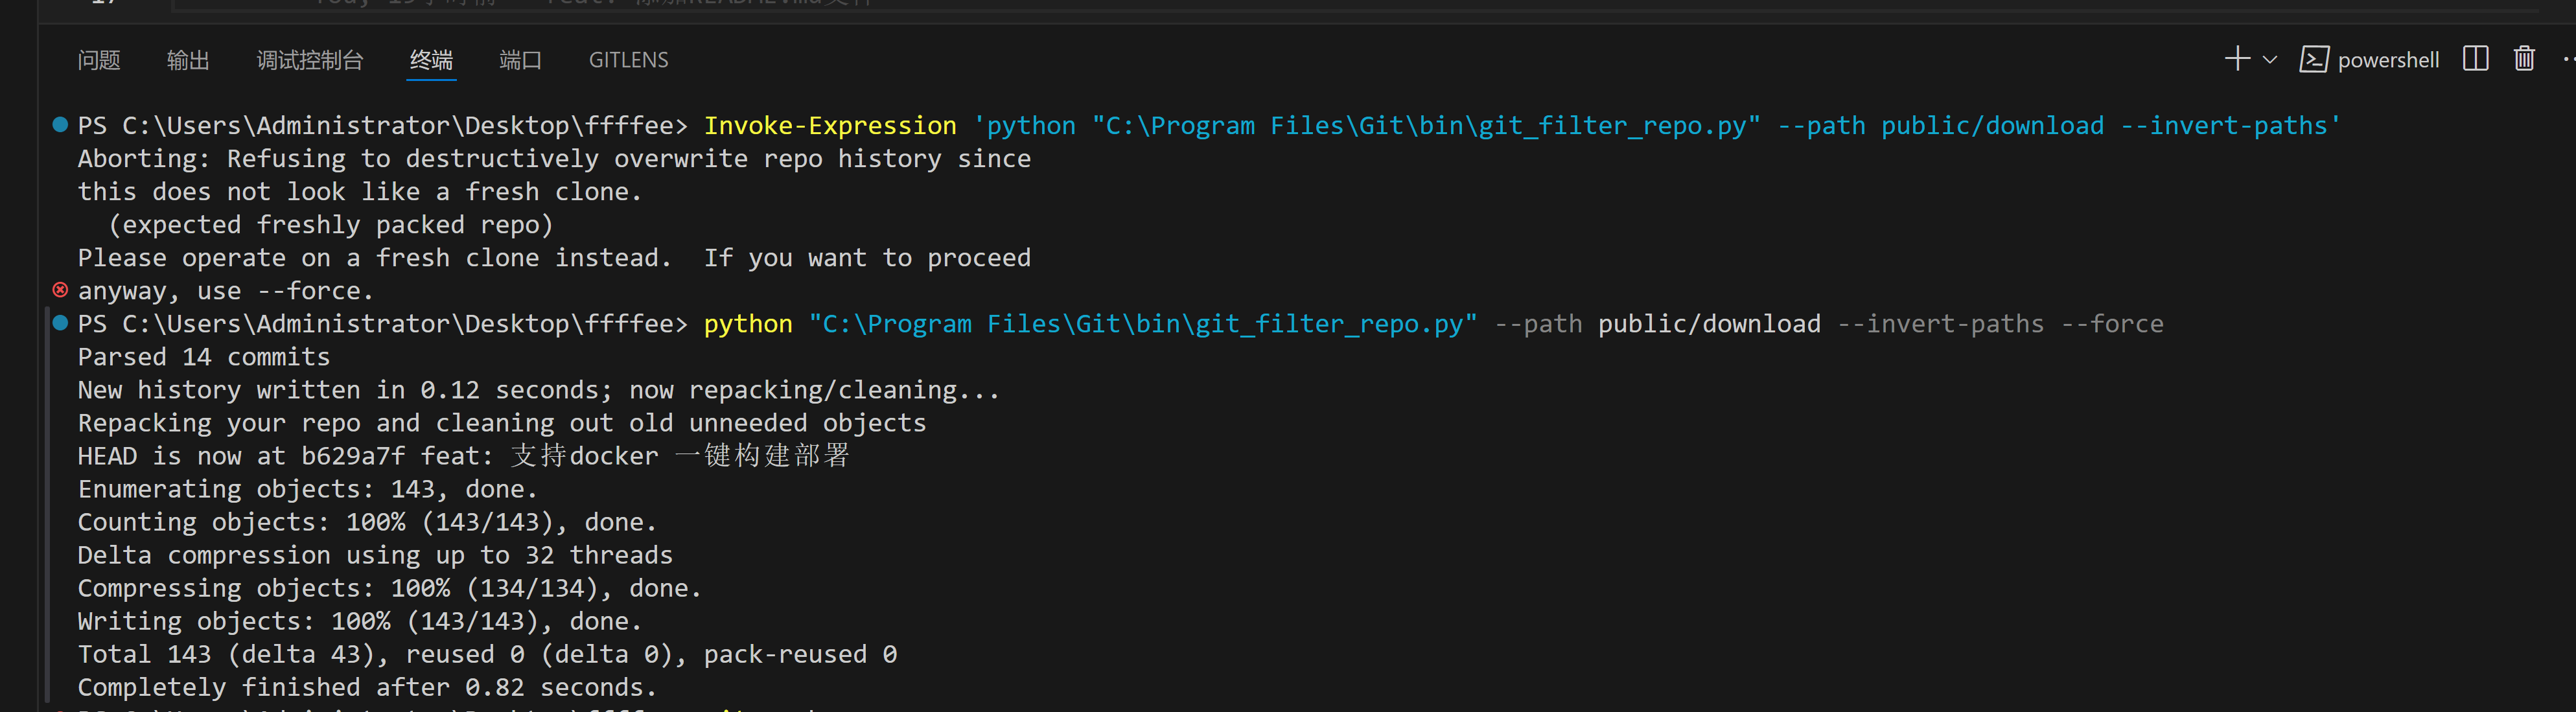Click 'Parsed 14 commits' output line
This screenshot has height=712, width=2576.
204,356
